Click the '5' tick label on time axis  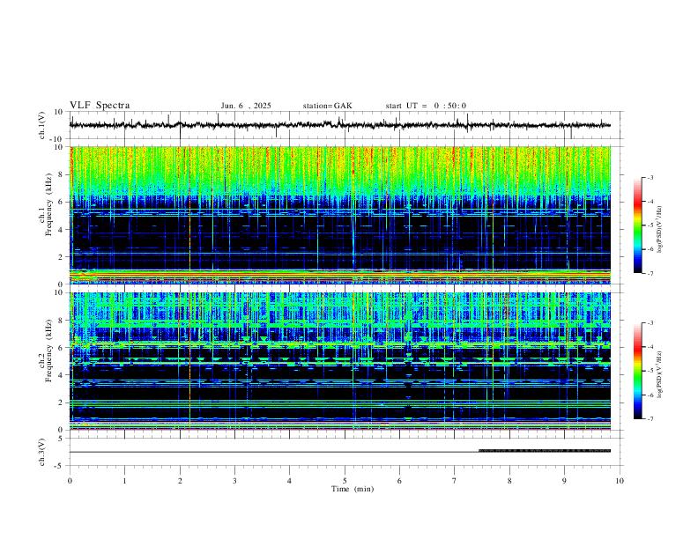click(345, 481)
